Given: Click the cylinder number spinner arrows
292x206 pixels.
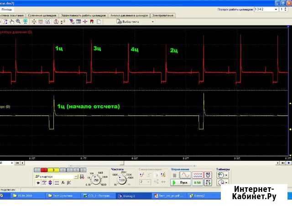Looking at the screenshot, I should pyautogui.click(x=285, y=9).
